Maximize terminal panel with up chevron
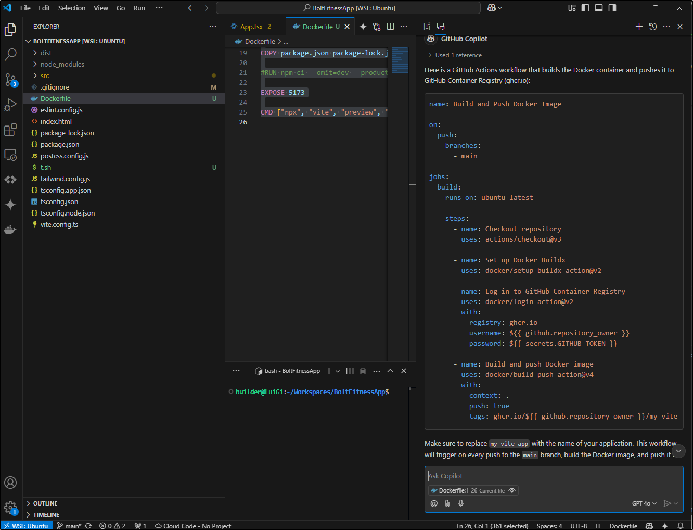Viewport: 693px width, 530px height. 390,371
